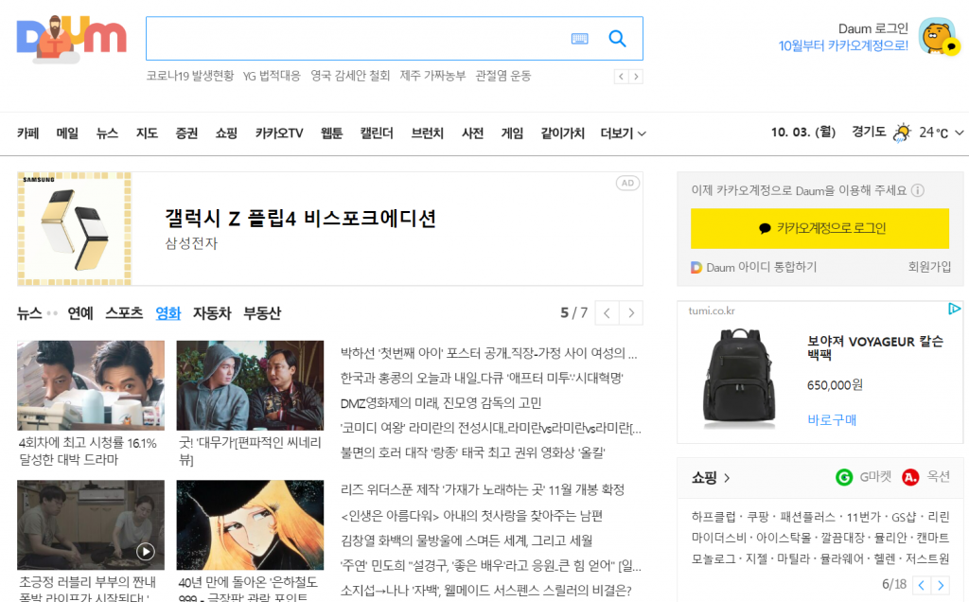
Task: Click the previous arrow beside the trending keywords
Action: (x=620, y=76)
